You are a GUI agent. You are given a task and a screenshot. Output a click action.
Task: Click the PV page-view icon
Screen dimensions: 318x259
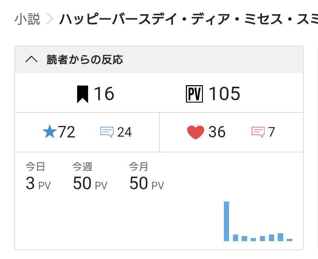(194, 94)
